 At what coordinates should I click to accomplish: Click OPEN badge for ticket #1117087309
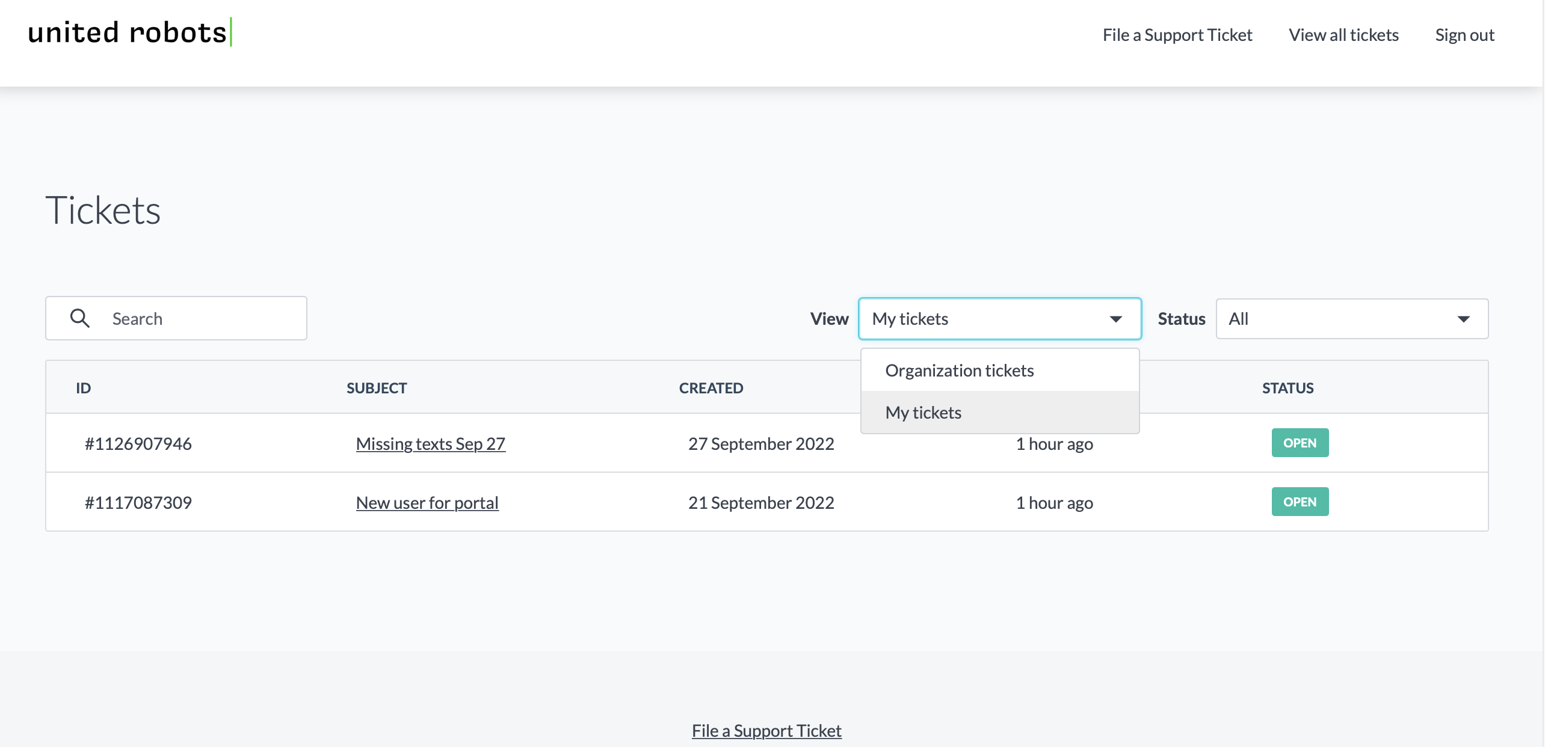pos(1300,502)
